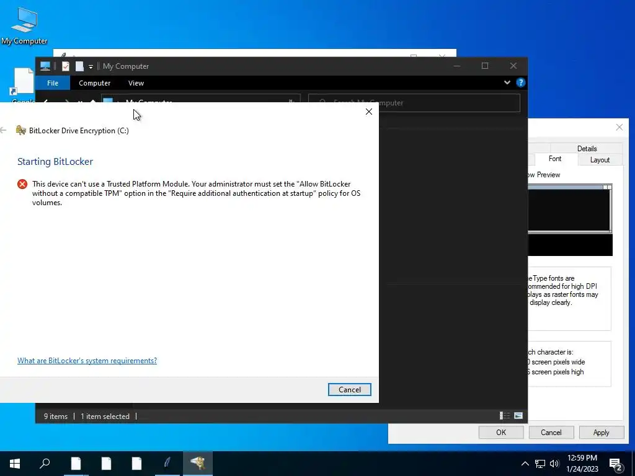Click the back arrow in the BitLocker wizard
Image resolution: width=635 pixels, height=476 pixels.
(x=3, y=130)
